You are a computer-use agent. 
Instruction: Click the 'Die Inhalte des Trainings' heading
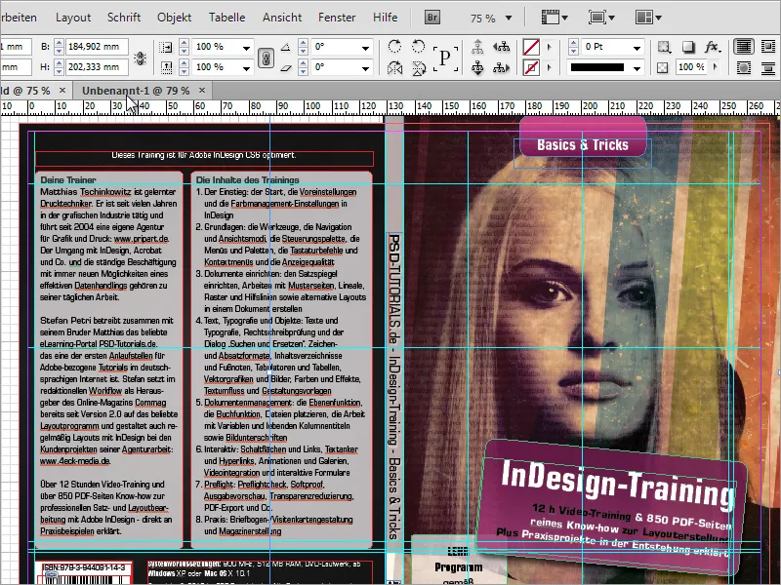click(x=248, y=180)
